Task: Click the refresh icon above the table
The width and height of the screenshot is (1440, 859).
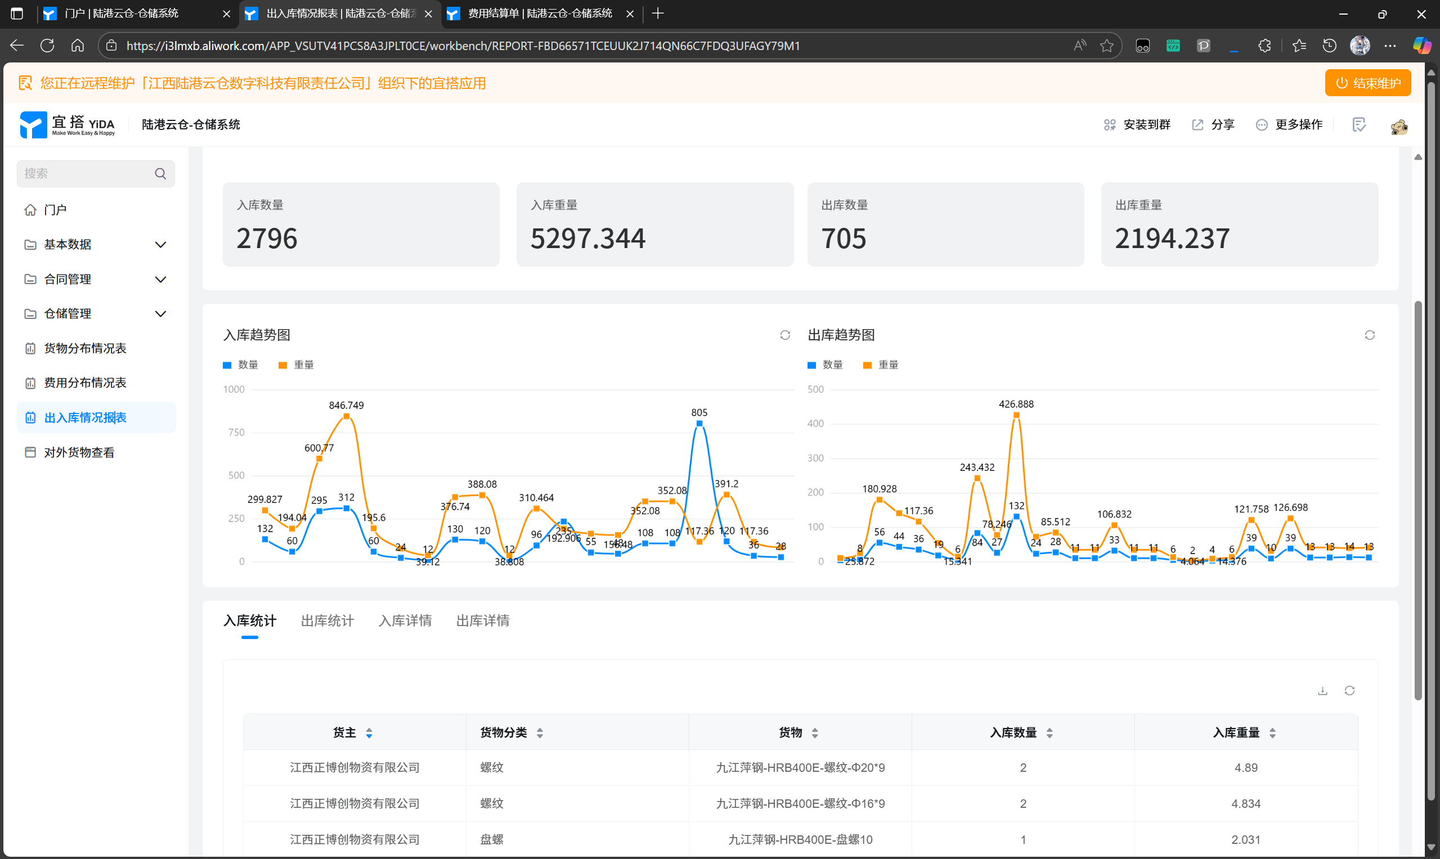Action: pos(1349,691)
